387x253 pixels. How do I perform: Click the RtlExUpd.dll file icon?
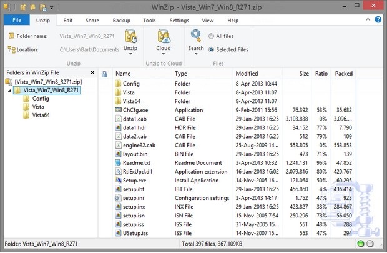[119, 171]
